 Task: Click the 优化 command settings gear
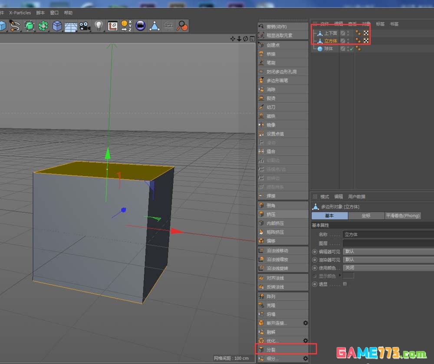tap(305, 340)
